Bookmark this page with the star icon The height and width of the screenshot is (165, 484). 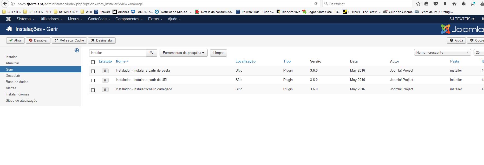click(418, 4)
